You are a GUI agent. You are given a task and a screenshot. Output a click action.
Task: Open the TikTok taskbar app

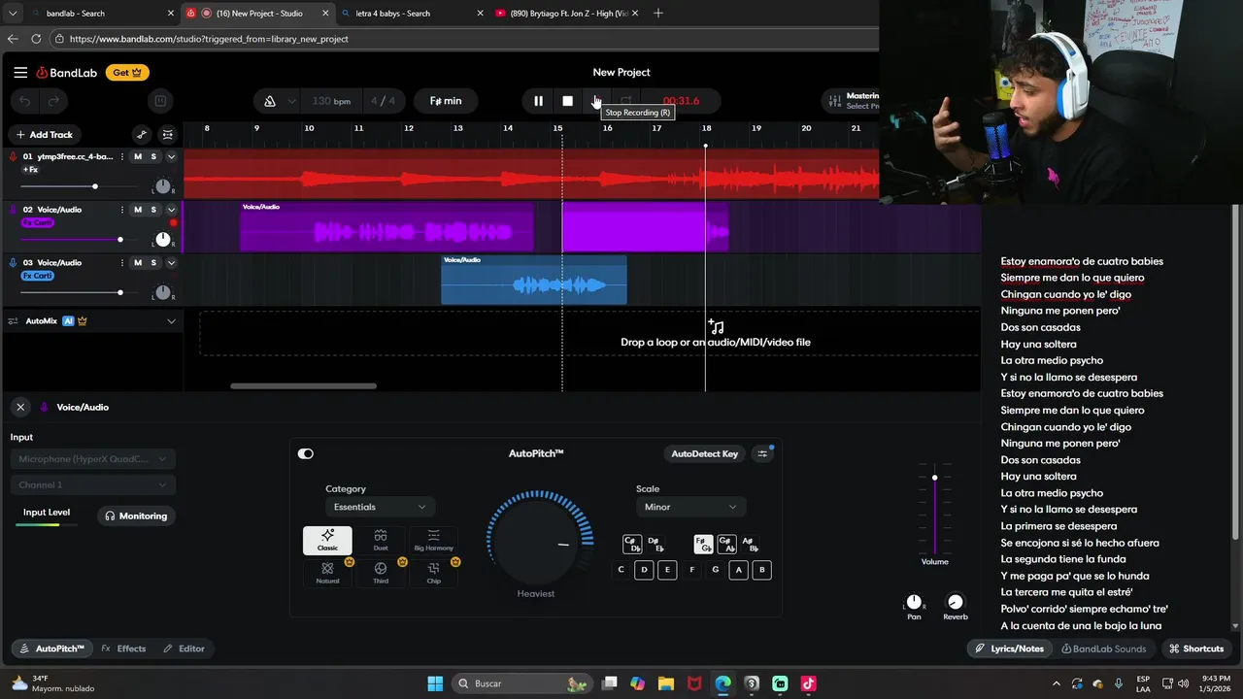808,683
